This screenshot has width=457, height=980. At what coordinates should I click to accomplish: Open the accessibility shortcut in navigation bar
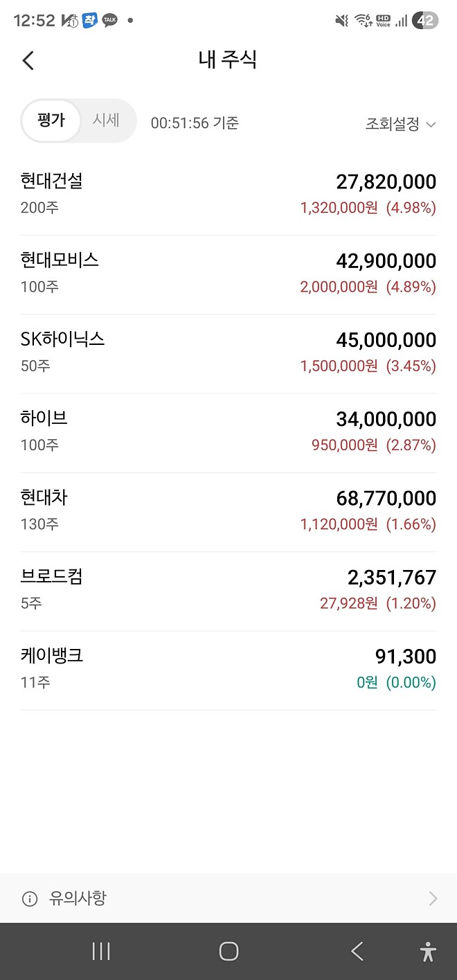[x=427, y=951]
